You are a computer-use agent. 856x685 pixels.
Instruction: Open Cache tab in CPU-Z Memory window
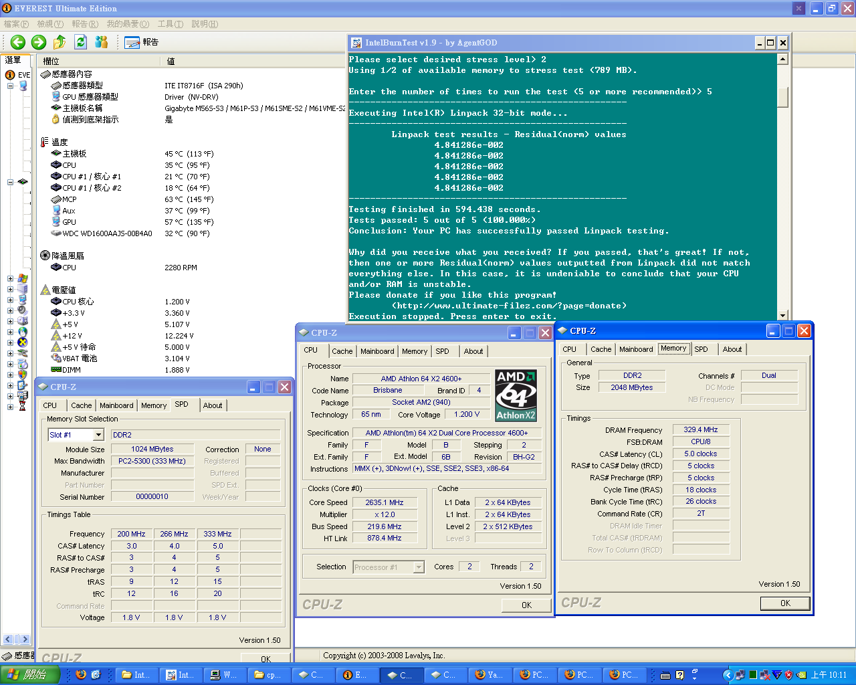pyautogui.click(x=601, y=349)
